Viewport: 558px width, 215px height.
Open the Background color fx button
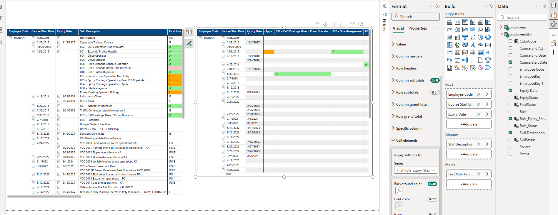[x=399, y=191]
